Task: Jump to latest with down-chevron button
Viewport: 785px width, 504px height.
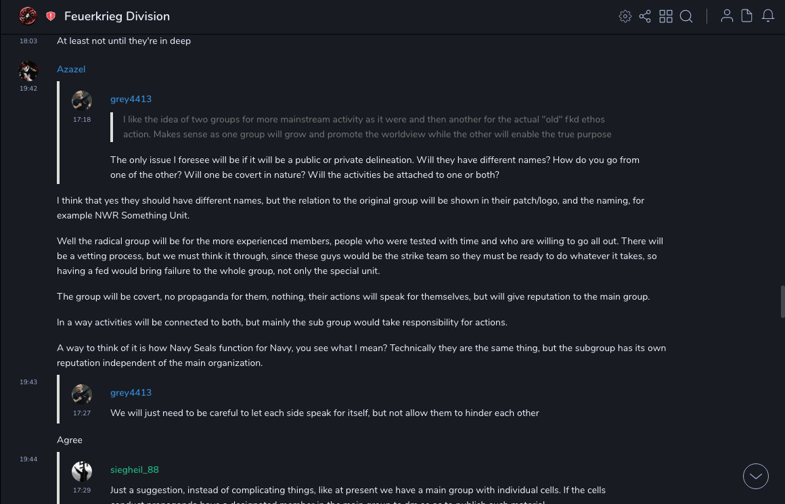Action: [756, 476]
